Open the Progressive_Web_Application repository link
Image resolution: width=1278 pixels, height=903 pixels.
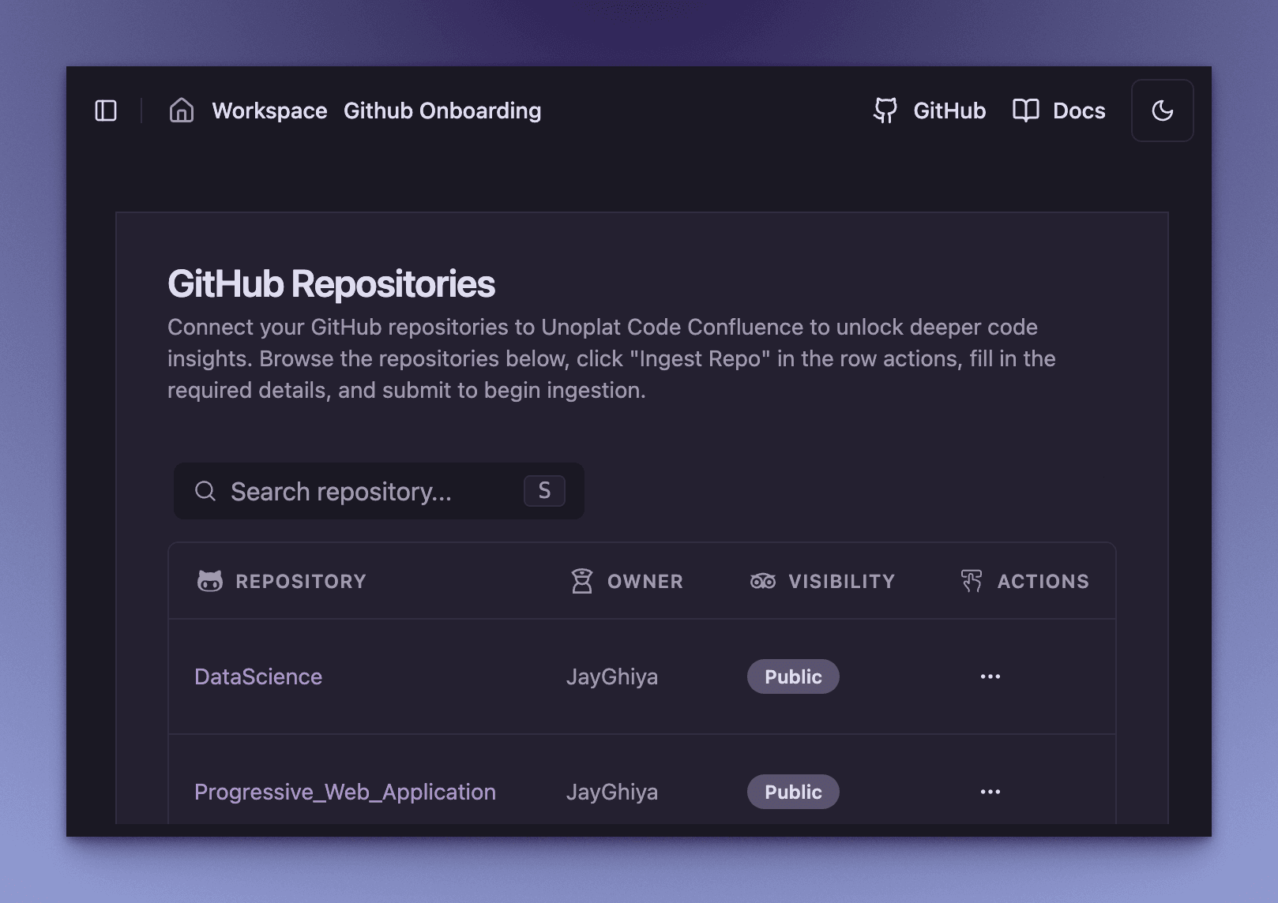click(x=346, y=792)
